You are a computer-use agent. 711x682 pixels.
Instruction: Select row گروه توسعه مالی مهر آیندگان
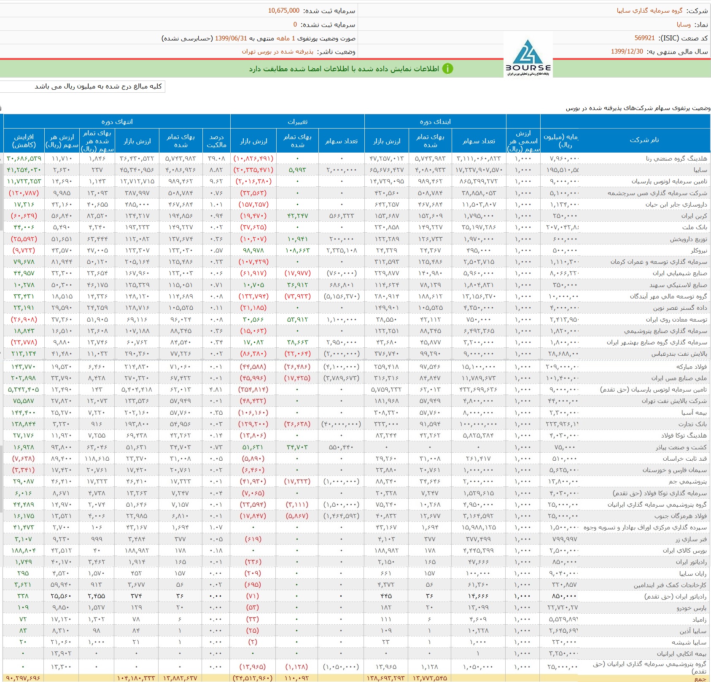[x=357, y=296]
